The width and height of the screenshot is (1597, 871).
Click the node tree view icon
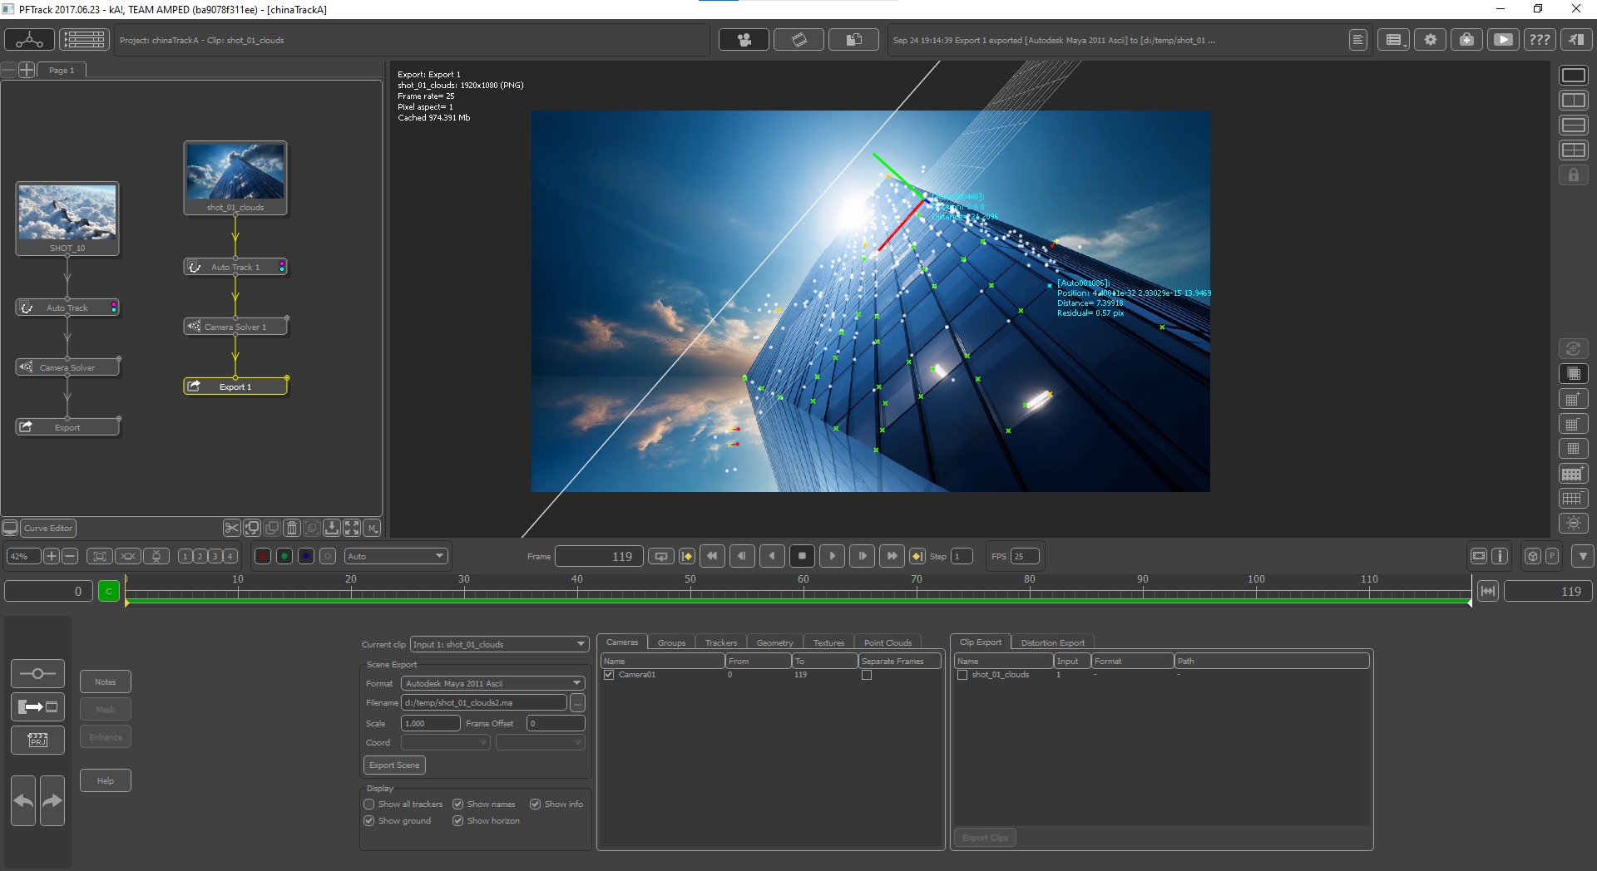(x=29, y=40)
